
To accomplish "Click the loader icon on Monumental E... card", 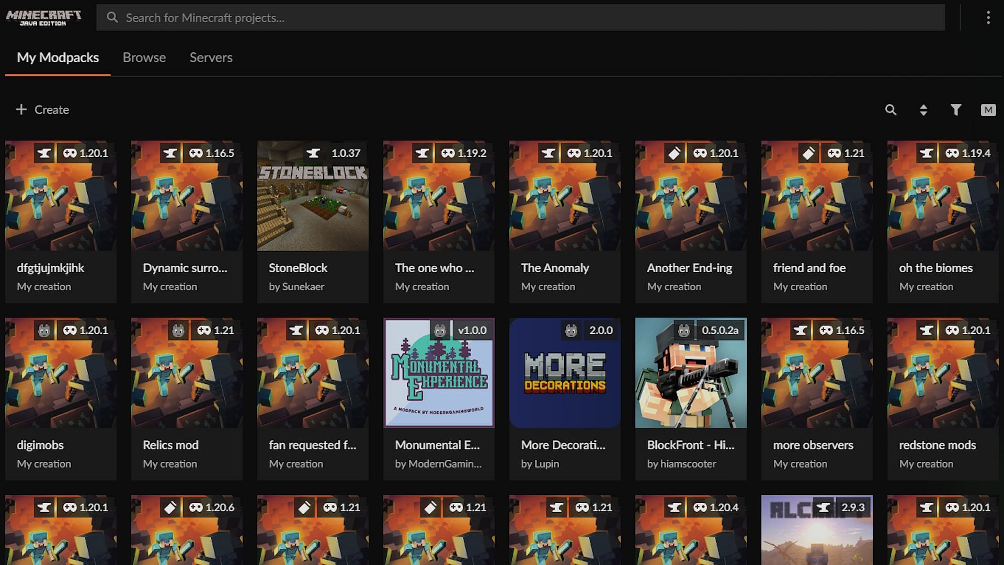I will 440,331.
